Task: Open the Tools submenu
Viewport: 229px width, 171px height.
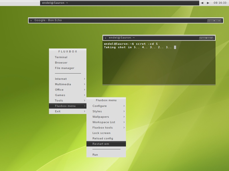Action: click(x=68, y=100)
